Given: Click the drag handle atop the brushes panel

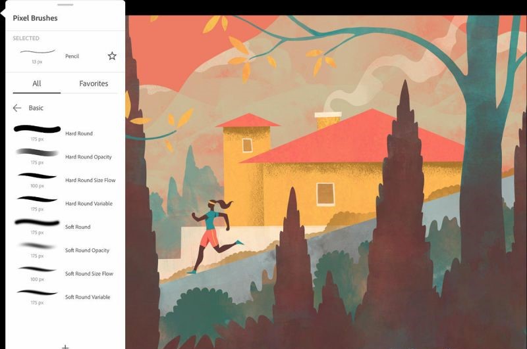Looking at the screenshot, I should coord(65,5).
